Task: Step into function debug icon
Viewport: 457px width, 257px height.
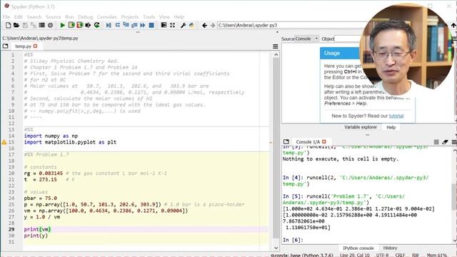Action: 126,26
